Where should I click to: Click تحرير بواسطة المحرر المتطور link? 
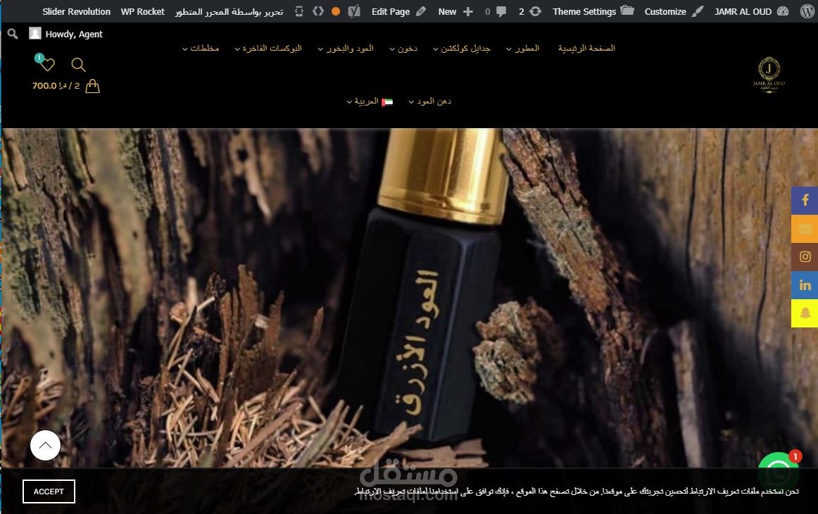click(229, 11)
